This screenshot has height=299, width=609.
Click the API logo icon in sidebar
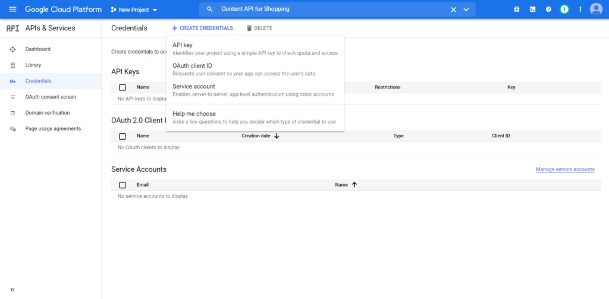click(13, 29)
